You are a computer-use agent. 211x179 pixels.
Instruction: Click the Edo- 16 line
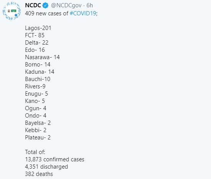pyautogui.click(x=35, y=50)
